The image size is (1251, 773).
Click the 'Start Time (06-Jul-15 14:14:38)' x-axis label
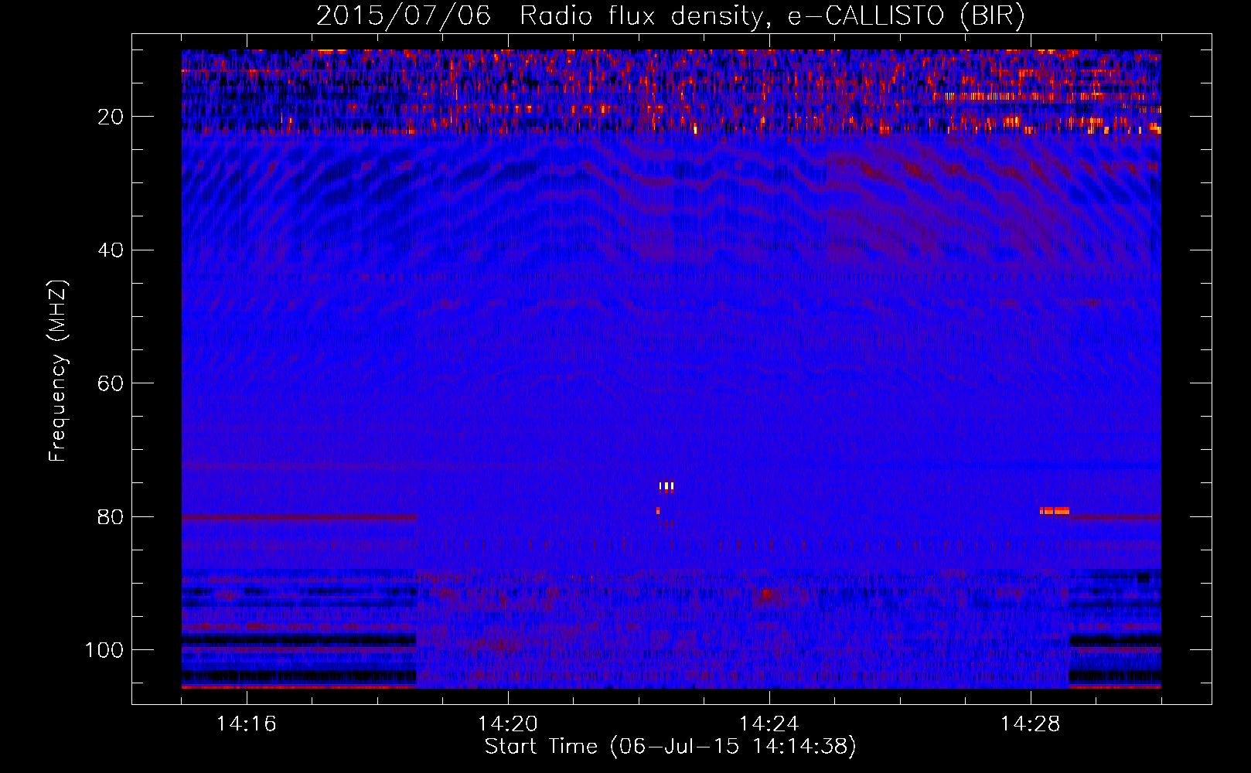point(670,747)
